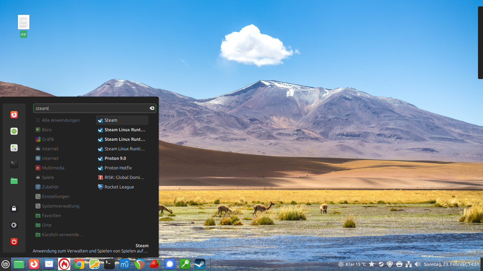Viewport: 483px width, 271px height.
Task: Click the red power-off icon in menu
Action: (x=14, y=242)
